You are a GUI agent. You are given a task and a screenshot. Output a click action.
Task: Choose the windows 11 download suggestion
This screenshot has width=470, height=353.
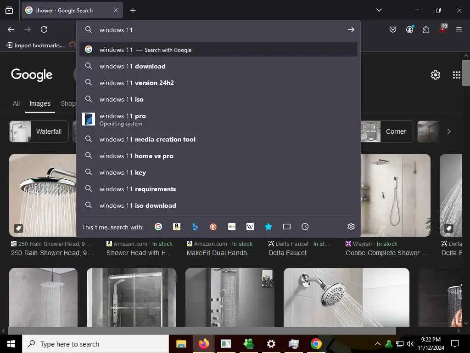click(218, 66)
